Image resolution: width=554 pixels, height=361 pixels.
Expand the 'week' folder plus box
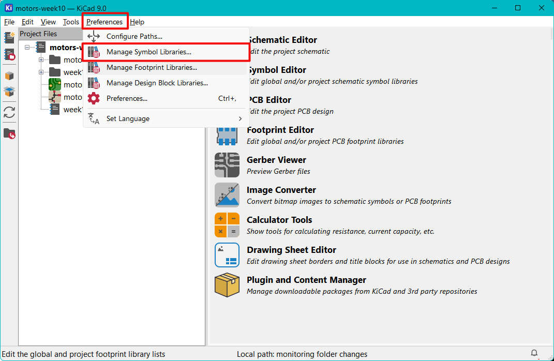(41, 72)
